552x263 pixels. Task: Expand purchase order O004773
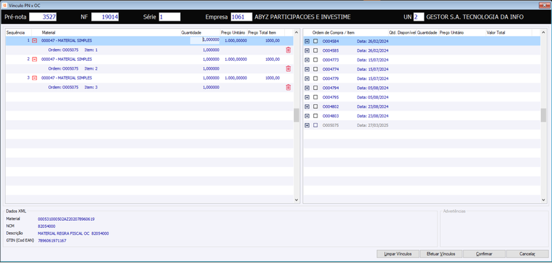click(x=307, y=60)
